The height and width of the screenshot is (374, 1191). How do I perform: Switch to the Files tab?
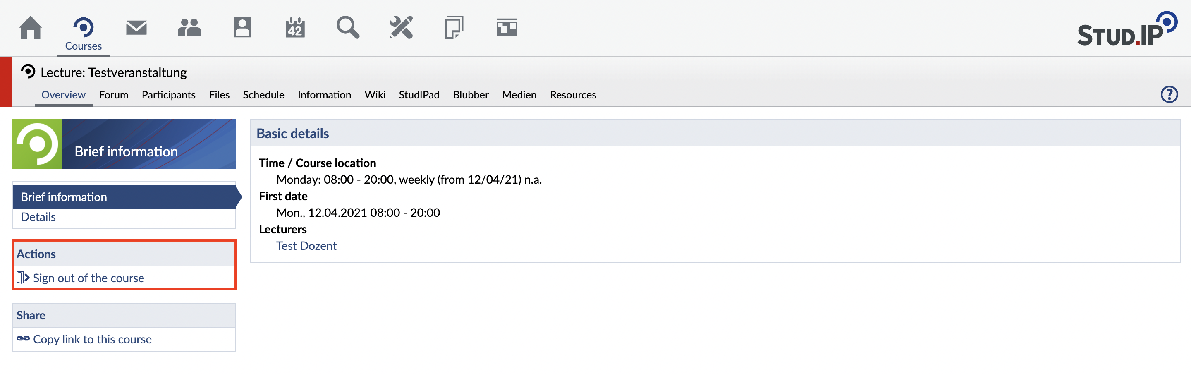click(x=219, y=95)
